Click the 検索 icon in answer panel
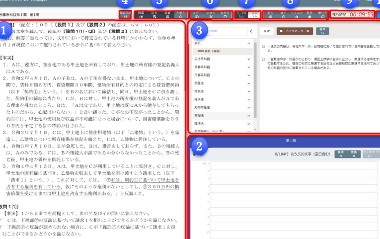 click(x=341, y=154)
